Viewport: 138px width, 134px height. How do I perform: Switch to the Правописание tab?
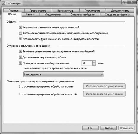coord(38,10)
